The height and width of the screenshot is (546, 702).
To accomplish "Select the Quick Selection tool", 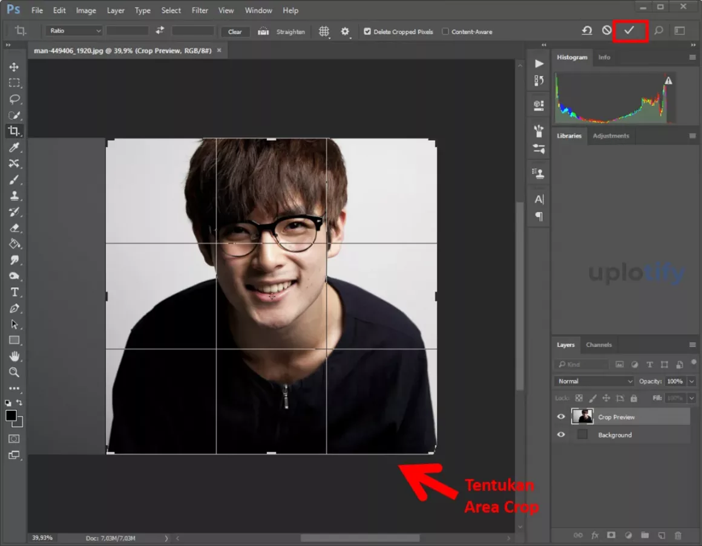I will (14, 115).
